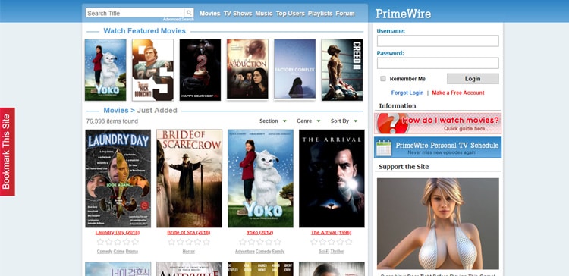
Task: Open the Playlists menu item
Action: pyautogui.click(x=320, y=14)
